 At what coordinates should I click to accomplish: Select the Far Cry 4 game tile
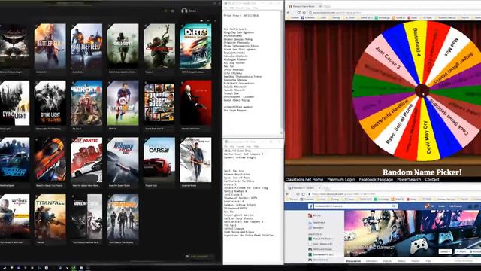coord(86,103)
